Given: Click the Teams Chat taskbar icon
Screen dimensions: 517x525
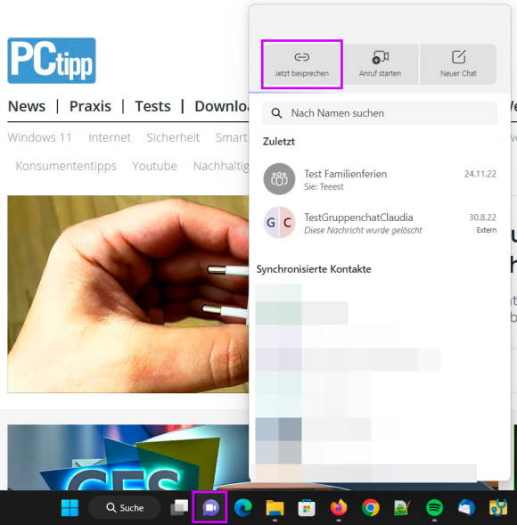Looking at the screenshot, I should pyautogui.click(x=210, y=507).
